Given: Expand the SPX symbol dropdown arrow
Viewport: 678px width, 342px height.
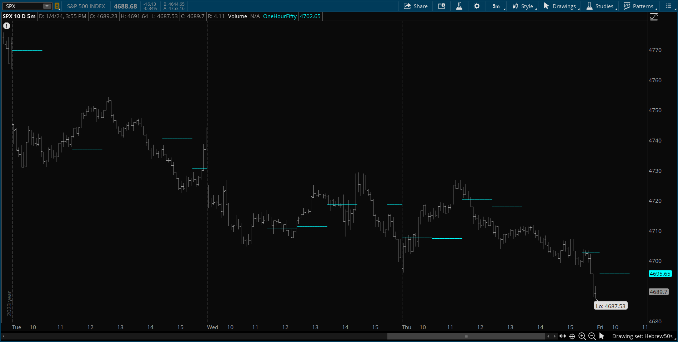Looking at the screenshot, I should (47, 6).
